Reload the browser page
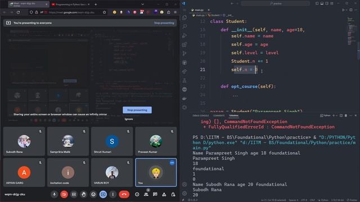The image size is (360, 202). (x=18, y=12)
